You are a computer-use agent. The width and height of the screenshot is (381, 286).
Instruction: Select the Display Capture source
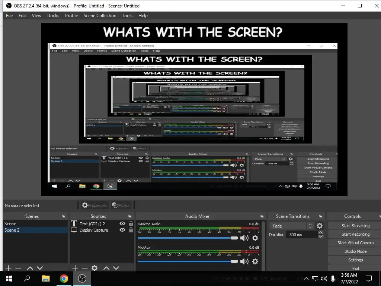point(93,230)
